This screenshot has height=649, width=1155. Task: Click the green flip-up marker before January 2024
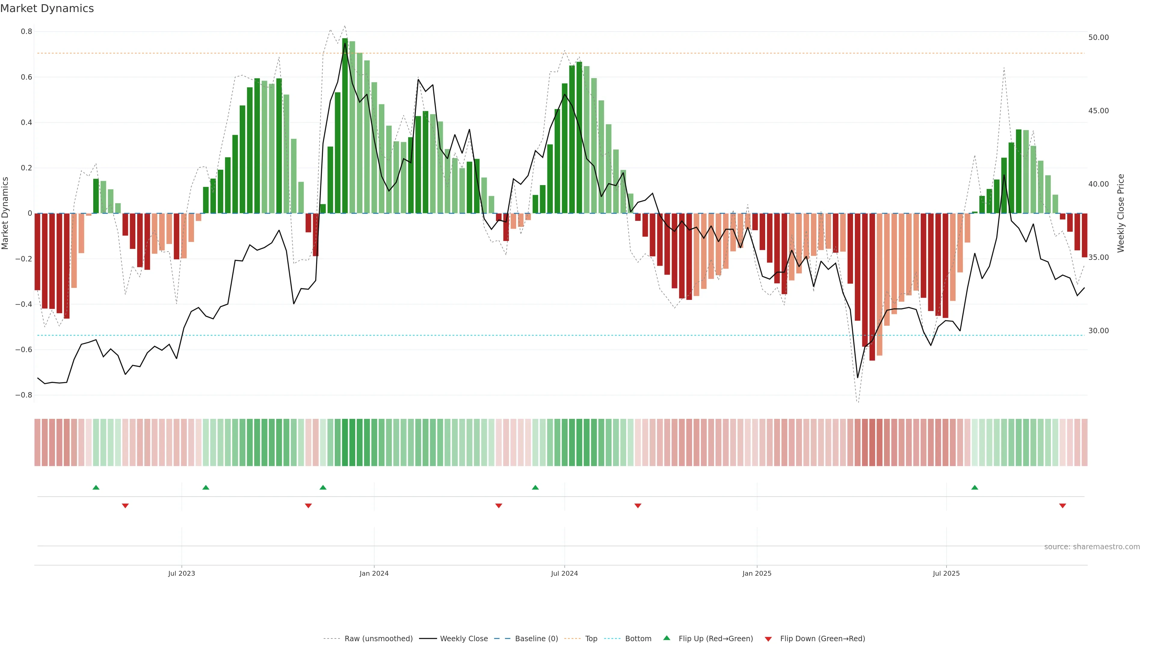(323, 487)
